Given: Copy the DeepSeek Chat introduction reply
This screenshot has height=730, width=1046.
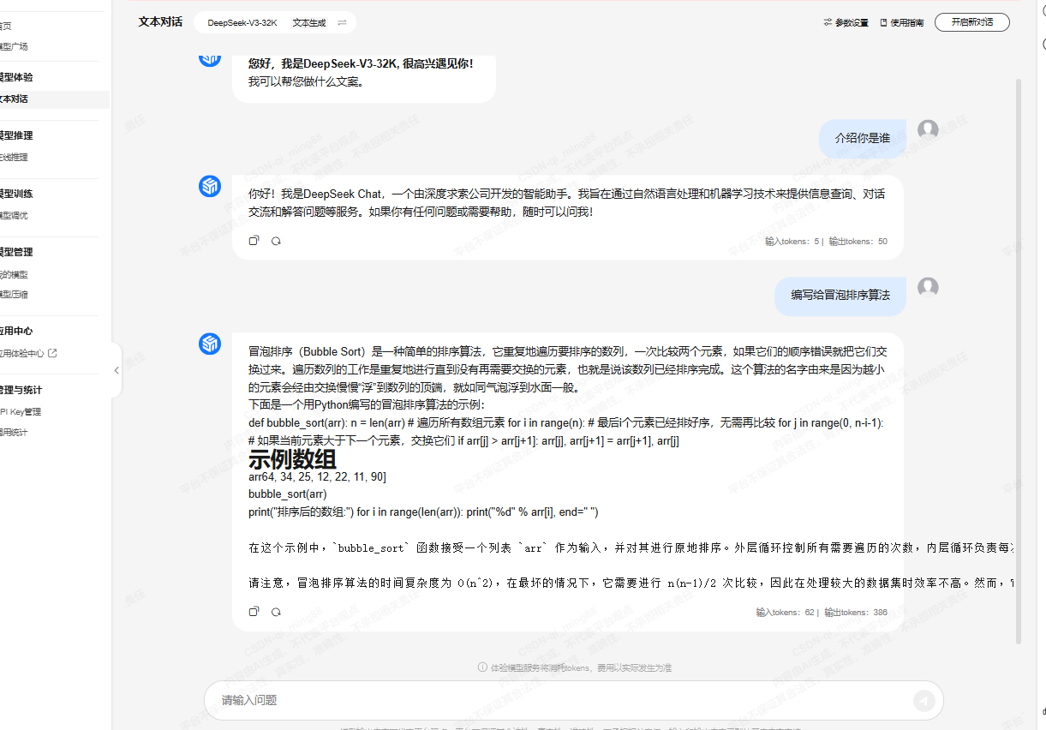Looking at the screenshot, I should click(254, 241).
